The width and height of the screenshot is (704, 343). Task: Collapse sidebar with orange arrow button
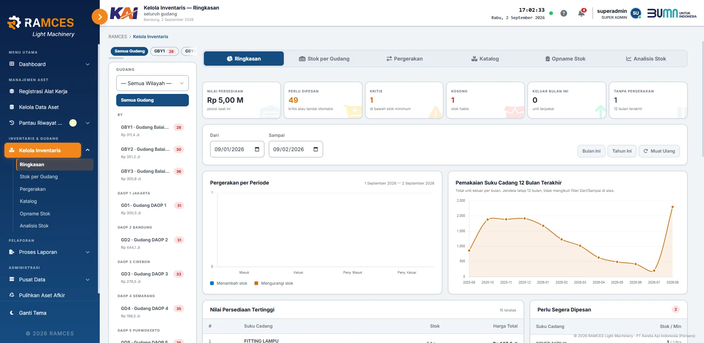(99, 17)
